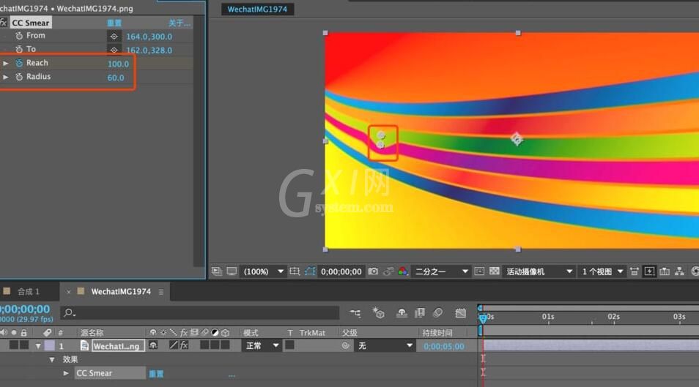The height and width of the screenshot is (387, 699).
Task: Enable motion blur icon in timeline
Action: pos(437,313)
